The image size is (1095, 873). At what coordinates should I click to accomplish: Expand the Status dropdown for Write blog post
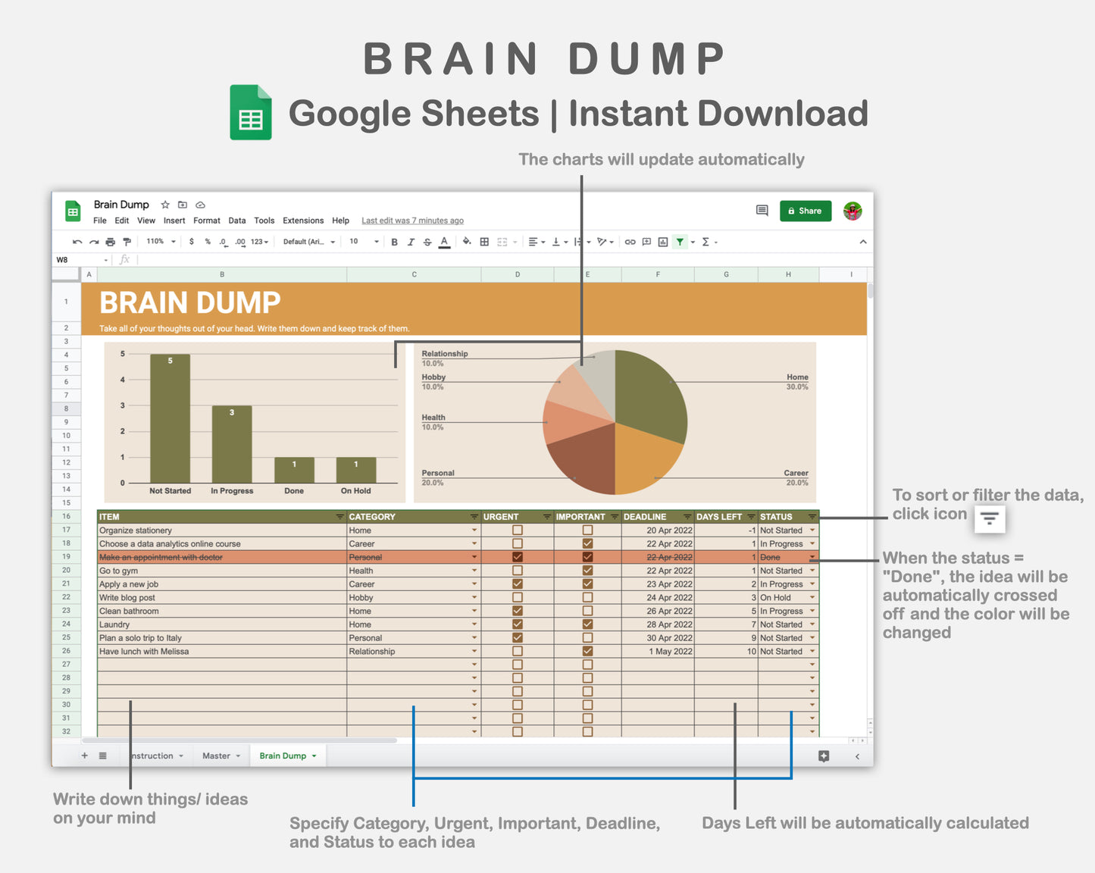(x=812, y=597)
